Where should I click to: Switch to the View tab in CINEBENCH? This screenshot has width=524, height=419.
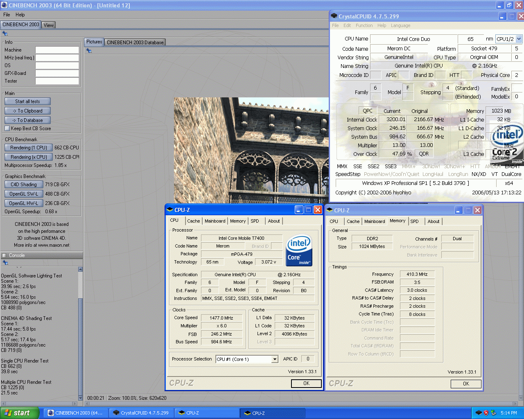(x=48, y=25)
